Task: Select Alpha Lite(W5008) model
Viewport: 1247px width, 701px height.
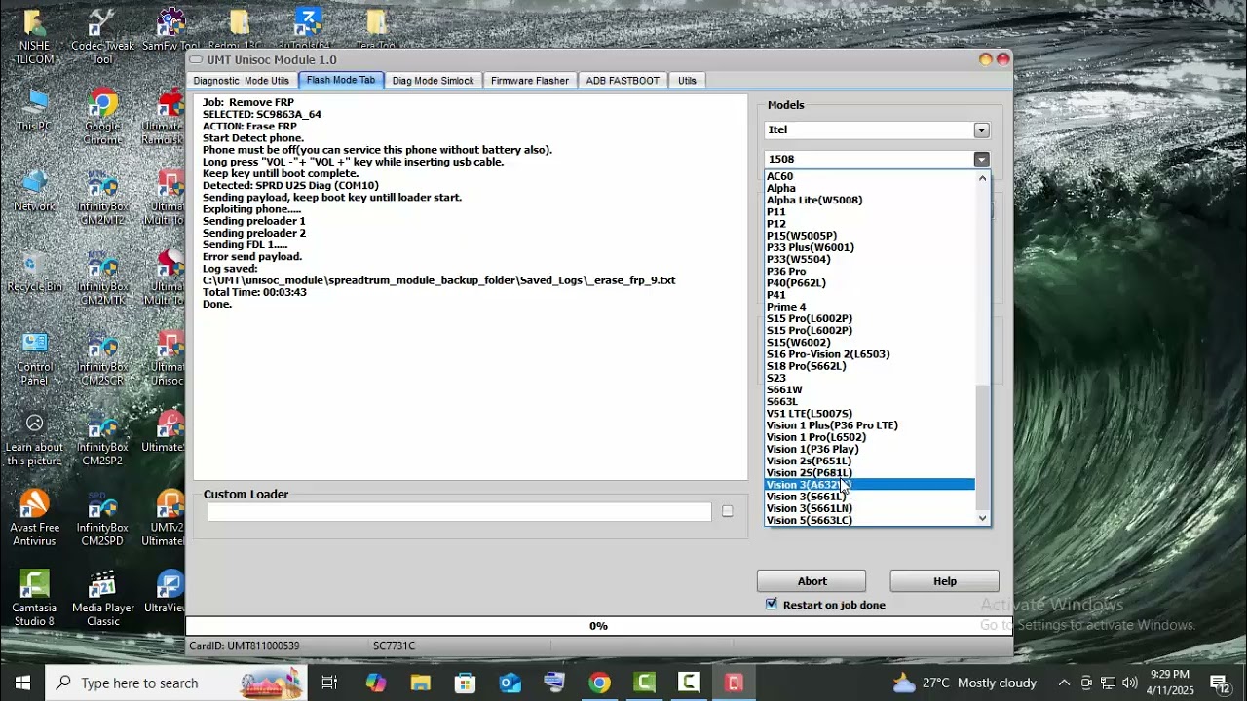Action: tap(814, 200)
